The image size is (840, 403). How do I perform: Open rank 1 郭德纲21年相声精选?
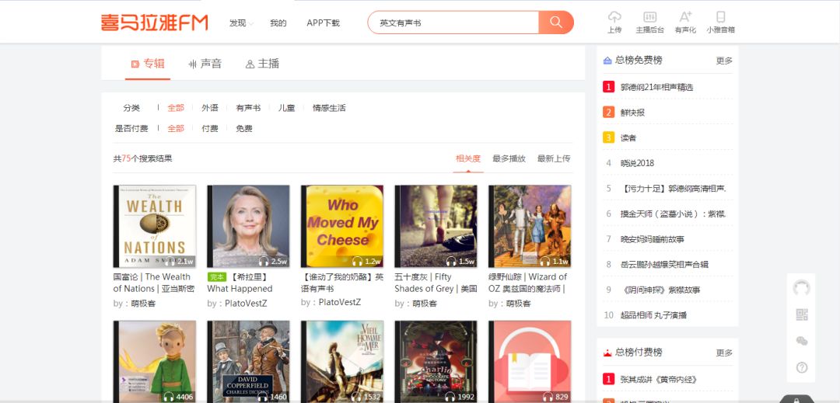point(656,87)
